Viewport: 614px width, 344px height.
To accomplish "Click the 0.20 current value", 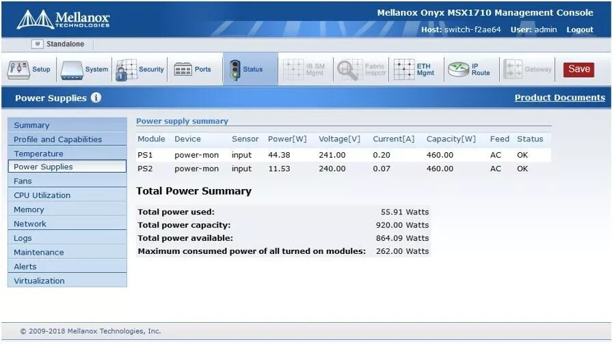I will (382, 155).
